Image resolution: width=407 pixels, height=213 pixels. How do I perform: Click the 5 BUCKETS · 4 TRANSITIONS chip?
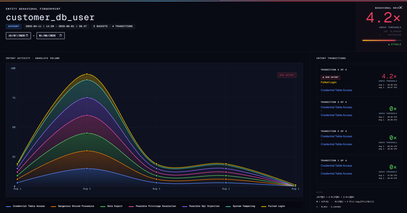click(113, 26)
